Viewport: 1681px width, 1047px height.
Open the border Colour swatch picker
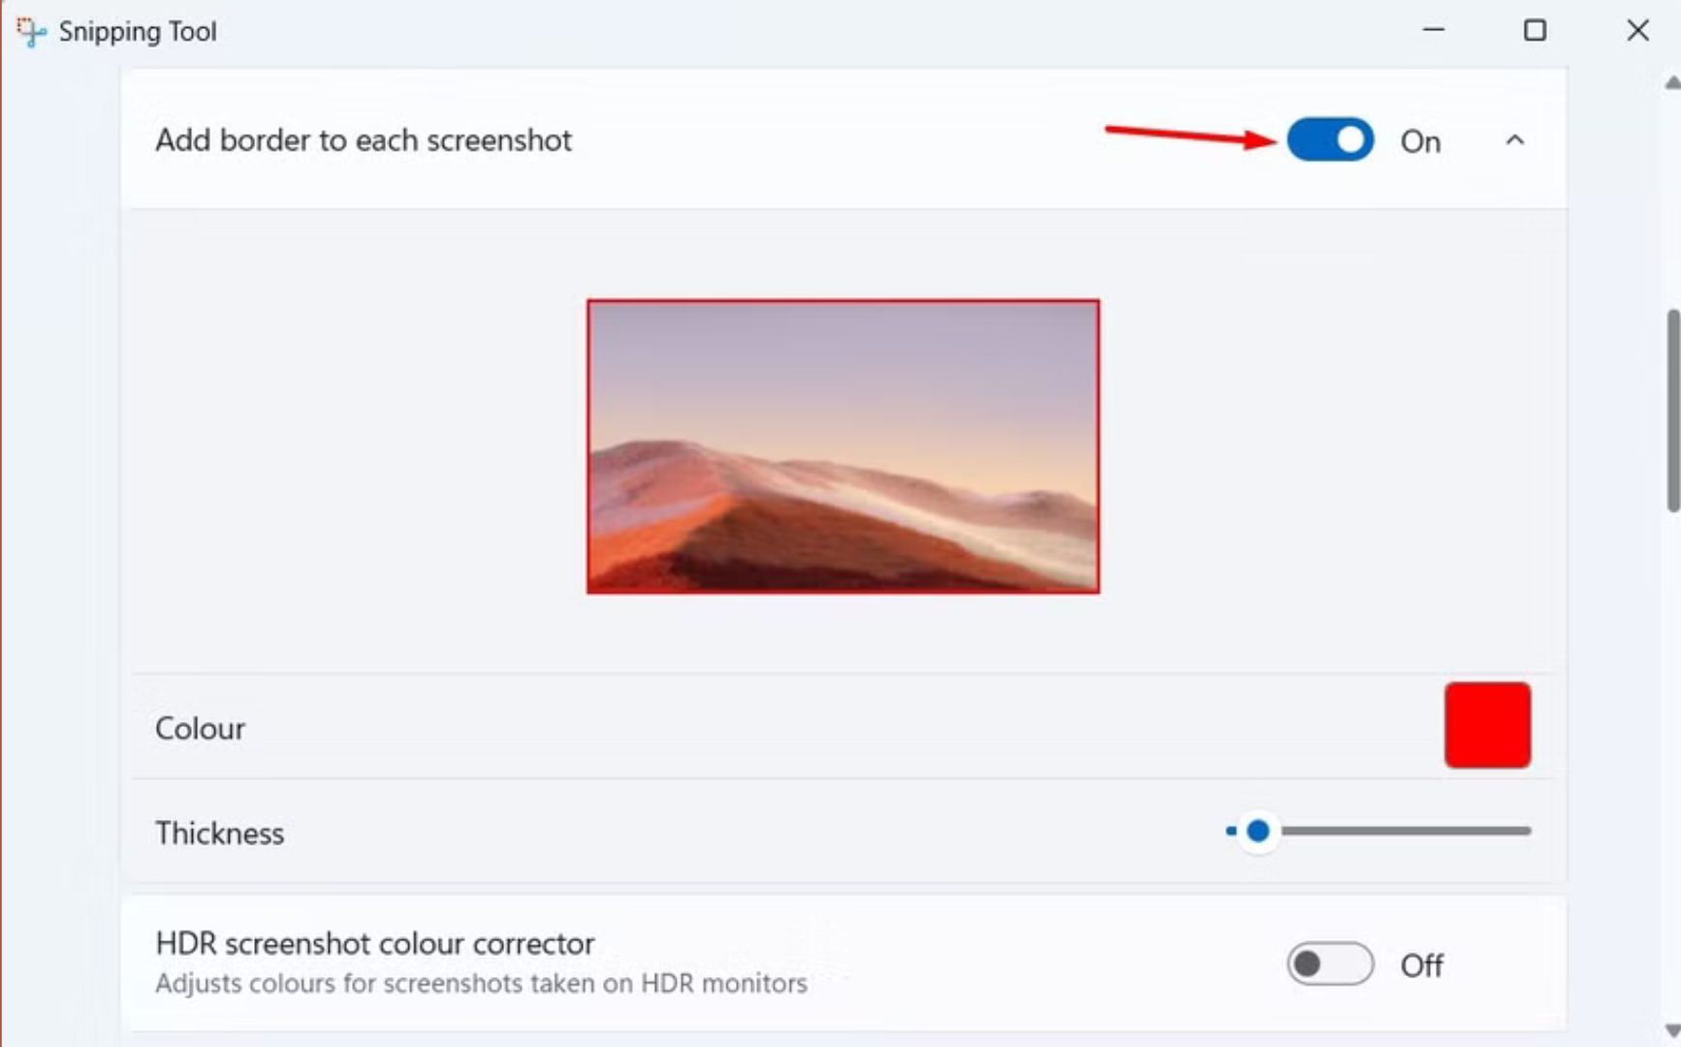(1487, 725)
